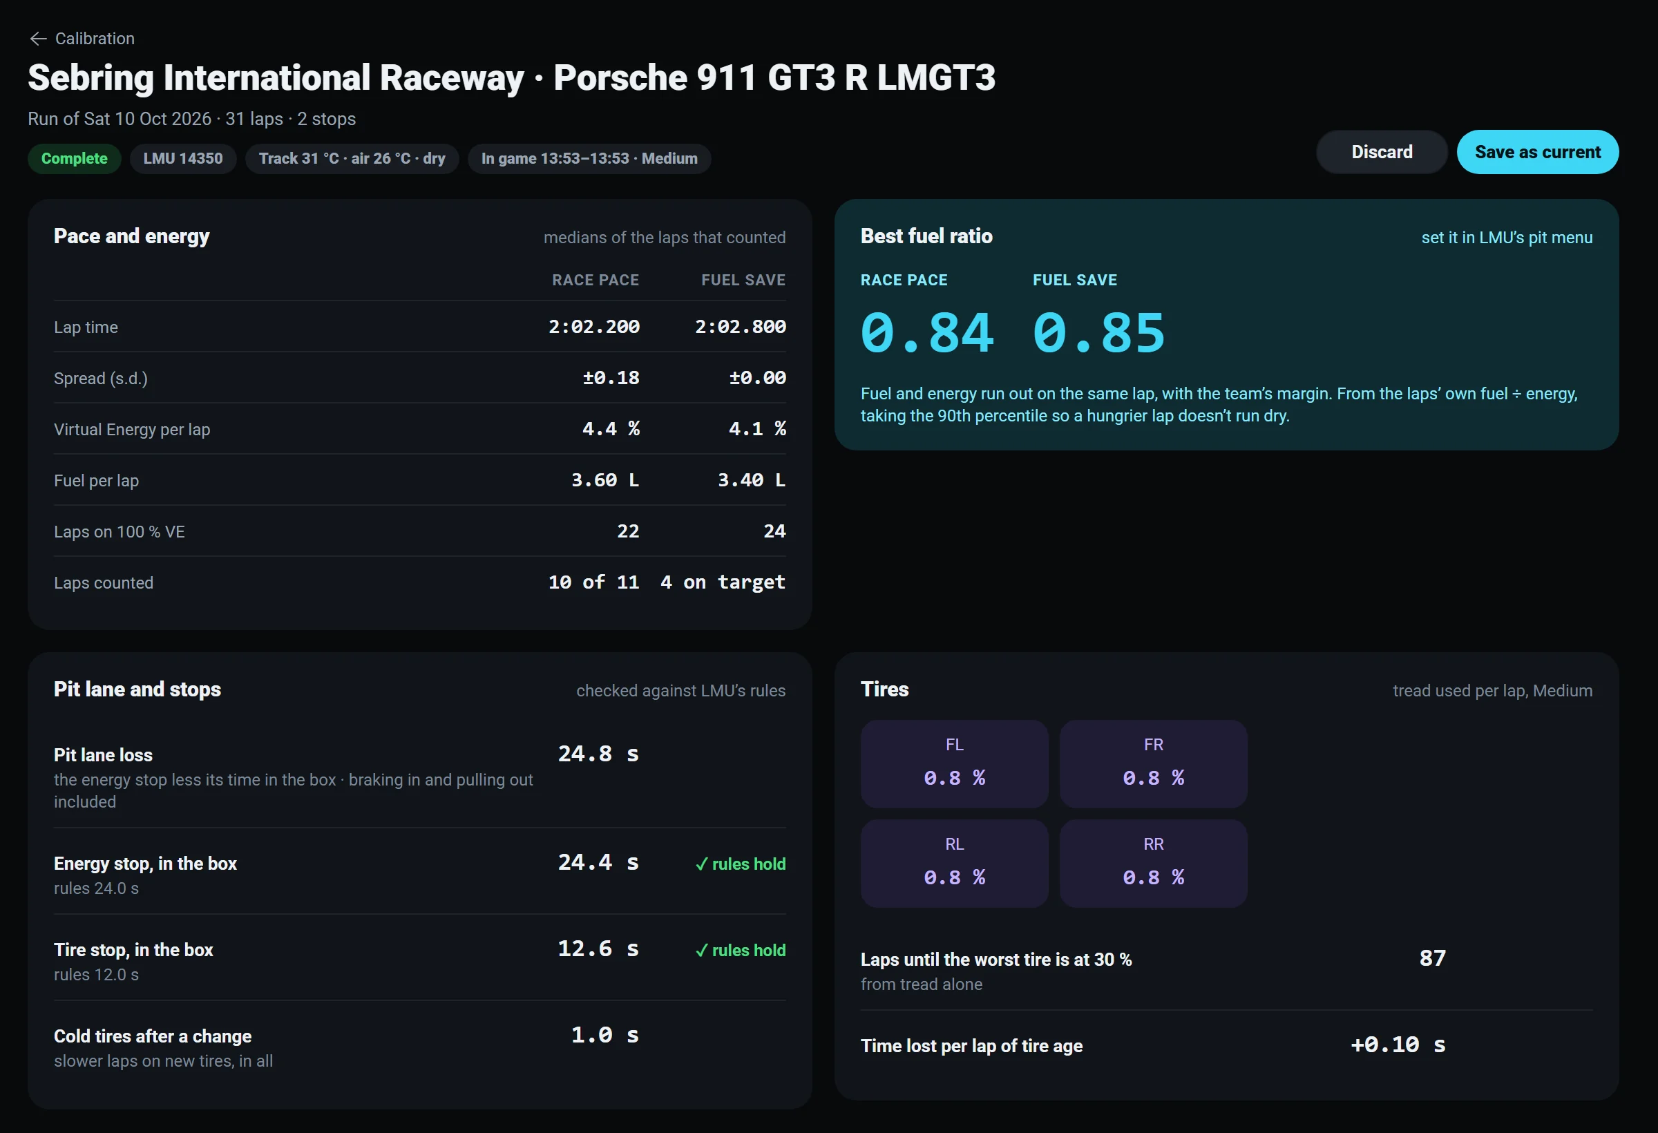This screenshot has width=1658, height=1133.
Task: Click the from tread alone note
Action: click(x=921, y=984)
